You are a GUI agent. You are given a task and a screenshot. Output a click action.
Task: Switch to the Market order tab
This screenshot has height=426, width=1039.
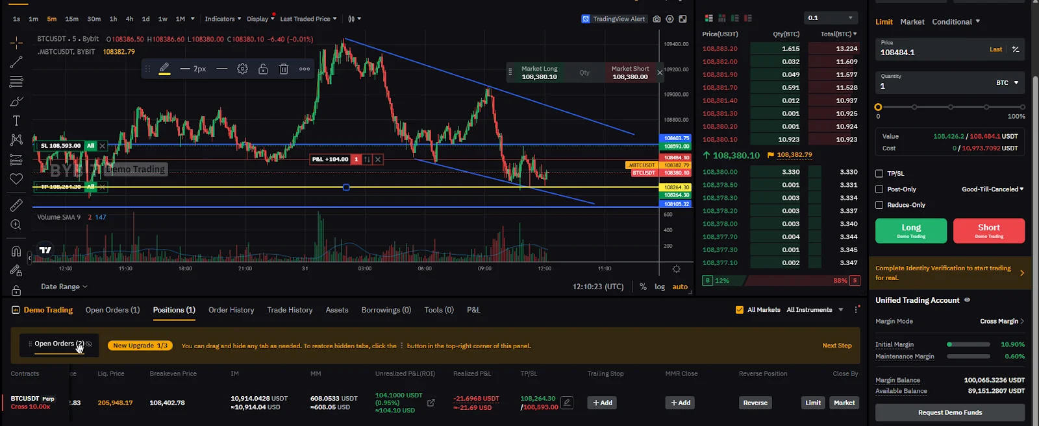(x=912, y=22)
